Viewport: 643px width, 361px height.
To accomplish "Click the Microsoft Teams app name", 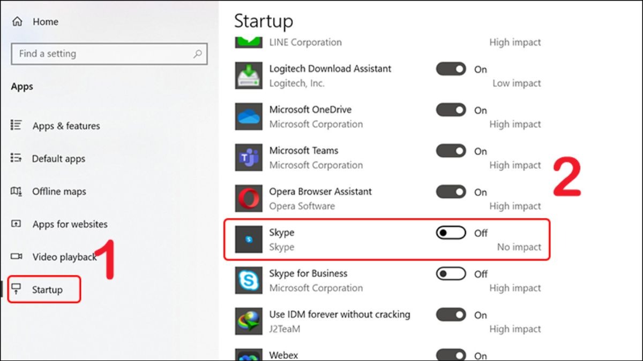I will click(x=304, y=150).
